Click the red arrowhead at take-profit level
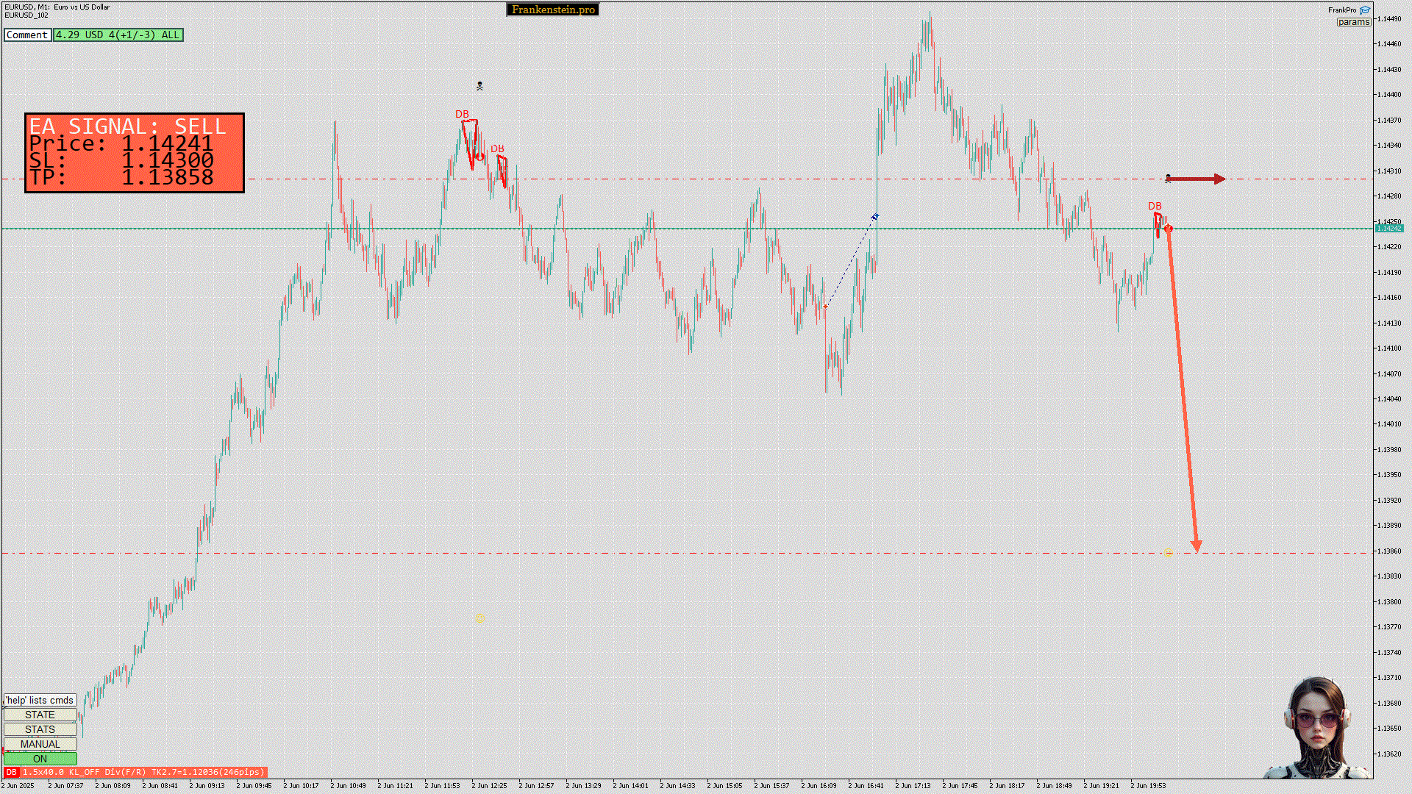1412x794 pixels. (1197, 546)
